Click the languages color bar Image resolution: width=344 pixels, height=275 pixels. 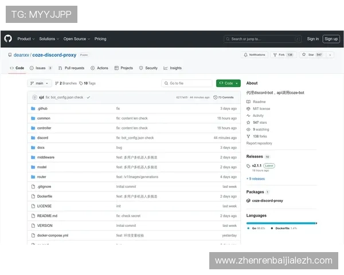pos(281,223)
